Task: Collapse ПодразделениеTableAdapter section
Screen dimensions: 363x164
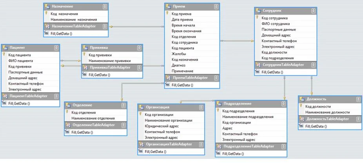Action: pos(283,147)
